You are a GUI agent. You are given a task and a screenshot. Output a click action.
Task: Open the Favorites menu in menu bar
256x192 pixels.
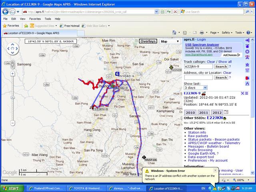point(35,19)
